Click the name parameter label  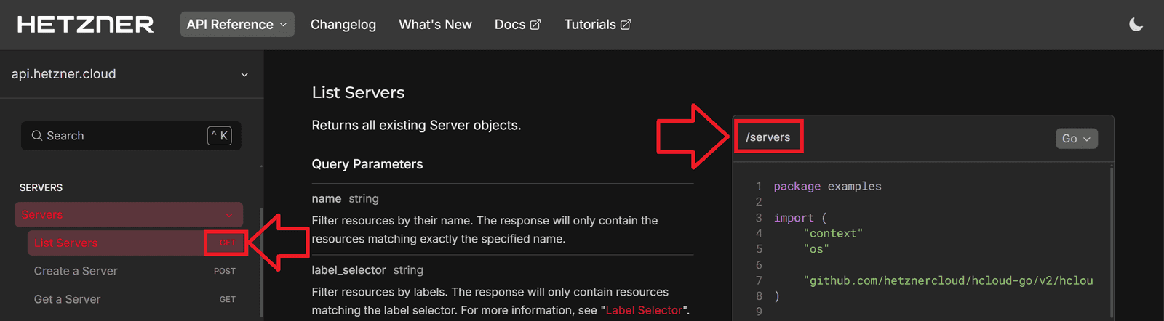[x=327, y=198]
